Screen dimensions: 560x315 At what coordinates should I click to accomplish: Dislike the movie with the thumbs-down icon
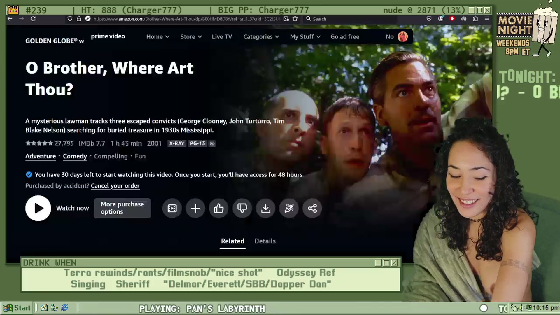(x=242, y=208)
